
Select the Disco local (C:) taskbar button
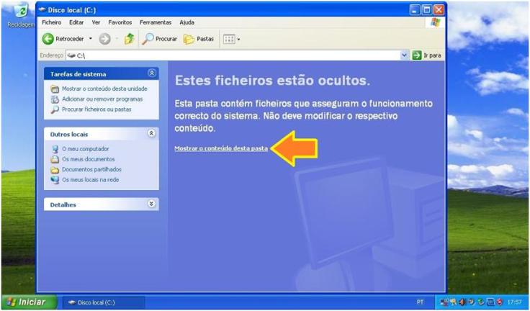(x=103, y=302)
